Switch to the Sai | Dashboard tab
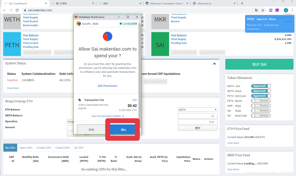 click(x=25, y=3)
